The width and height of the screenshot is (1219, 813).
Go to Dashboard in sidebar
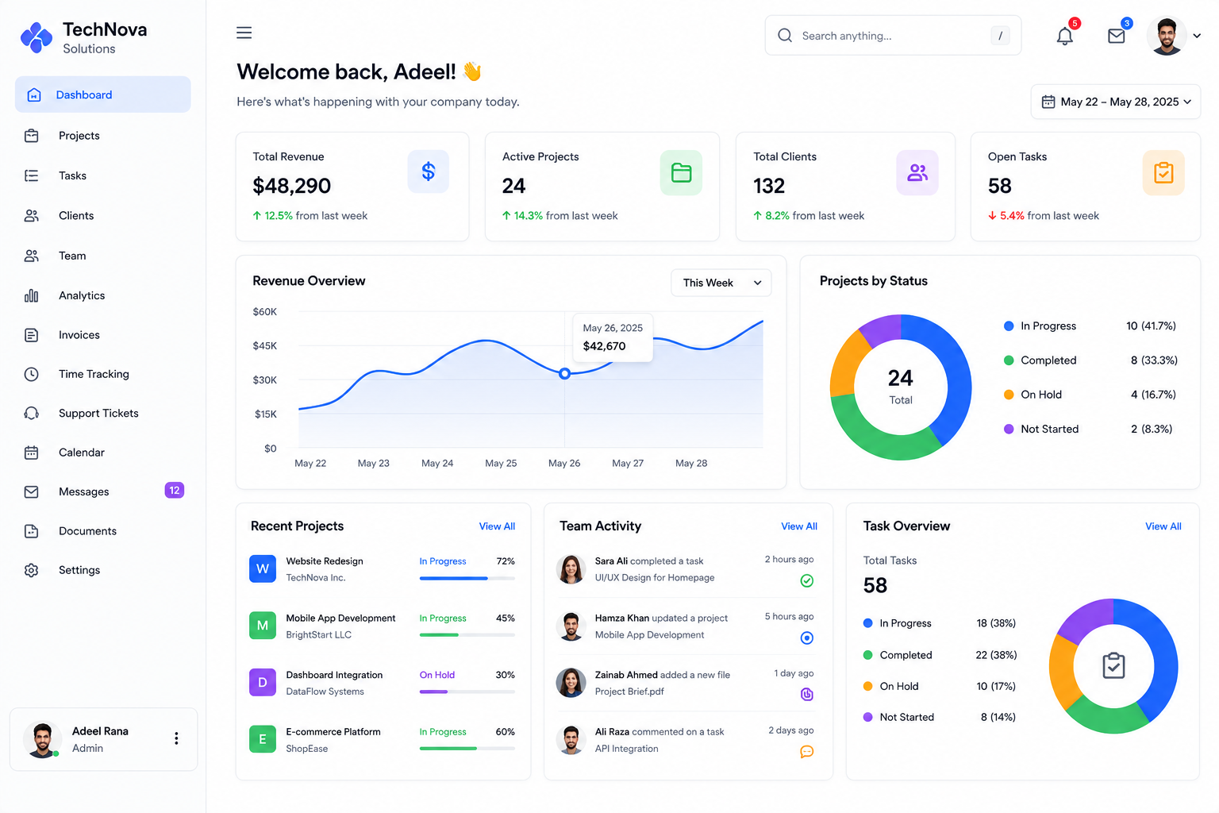click(x=103, y=94)
